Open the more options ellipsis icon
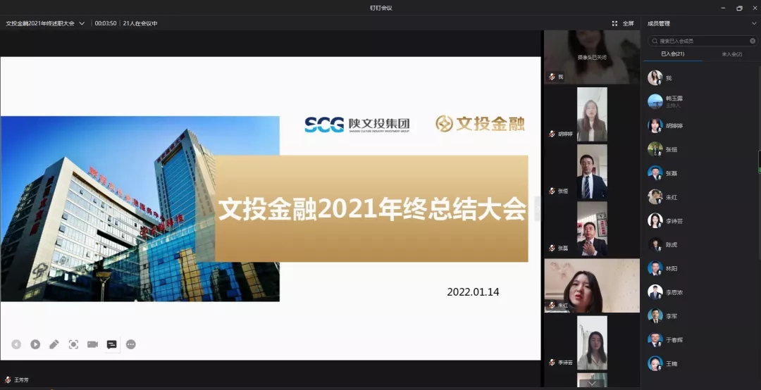 click(131, 344)
